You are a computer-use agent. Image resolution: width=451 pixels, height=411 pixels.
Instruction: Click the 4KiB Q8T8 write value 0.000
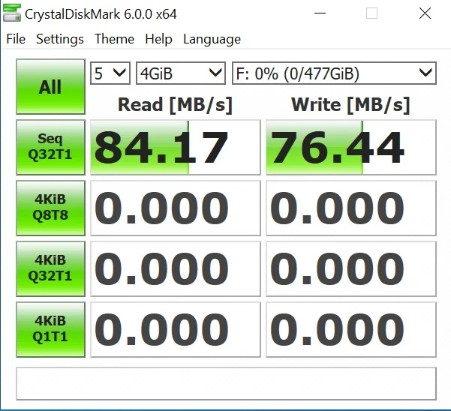click(351, 208)
